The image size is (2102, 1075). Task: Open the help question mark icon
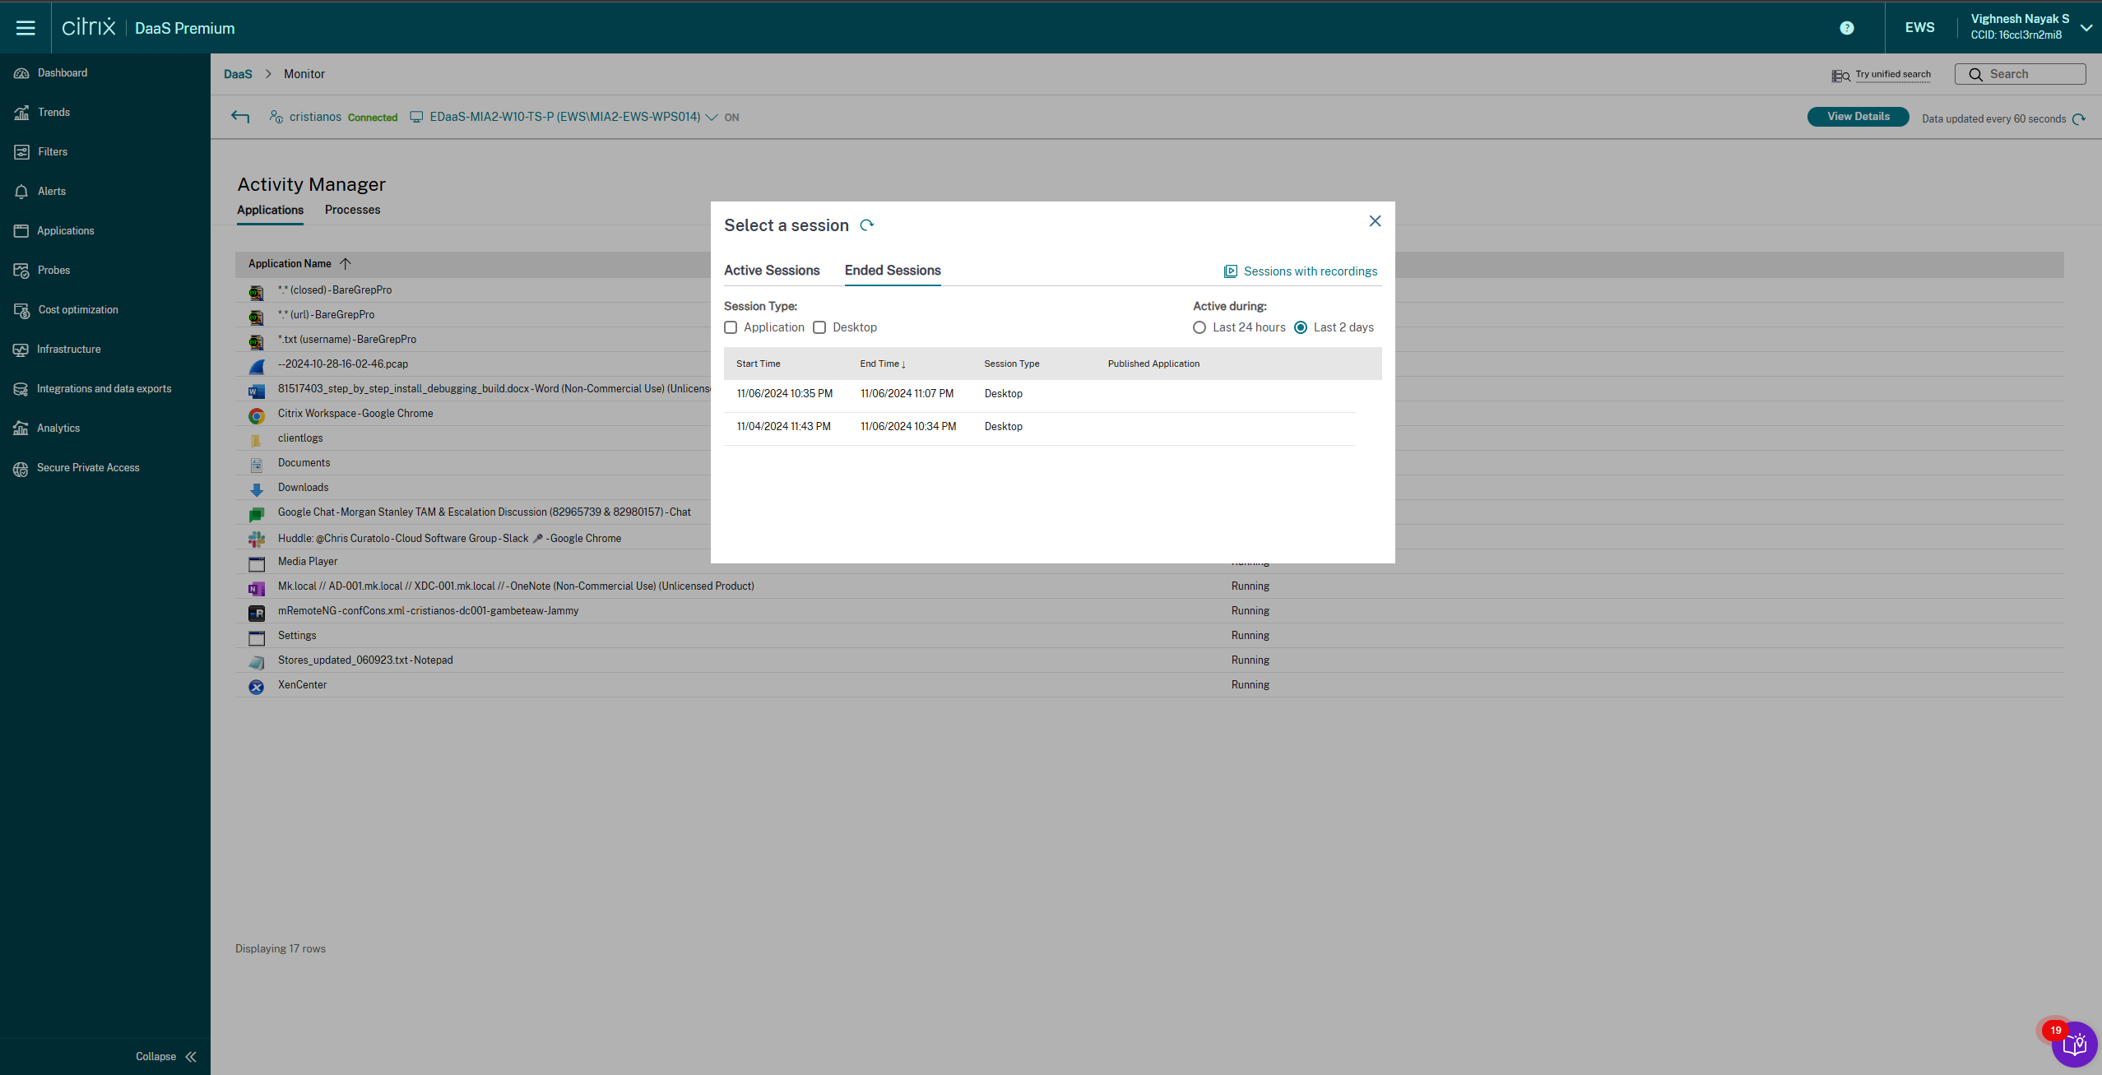pyautogui.click(x=1846, y=28)
